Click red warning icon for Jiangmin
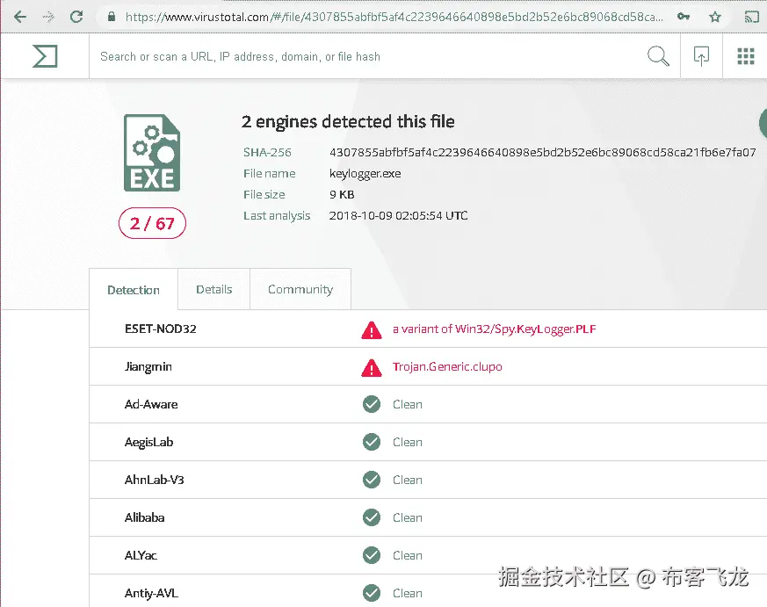The width and height of the screenshot is (767, 607). pos(372,368)
